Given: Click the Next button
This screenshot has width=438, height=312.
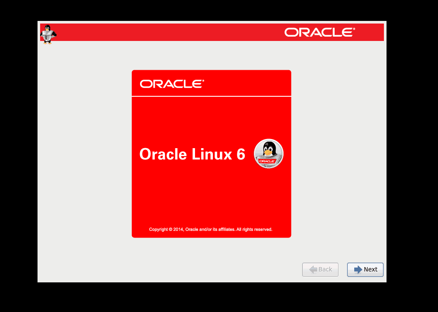Looking at the screenshot, I should pos(365,269).
